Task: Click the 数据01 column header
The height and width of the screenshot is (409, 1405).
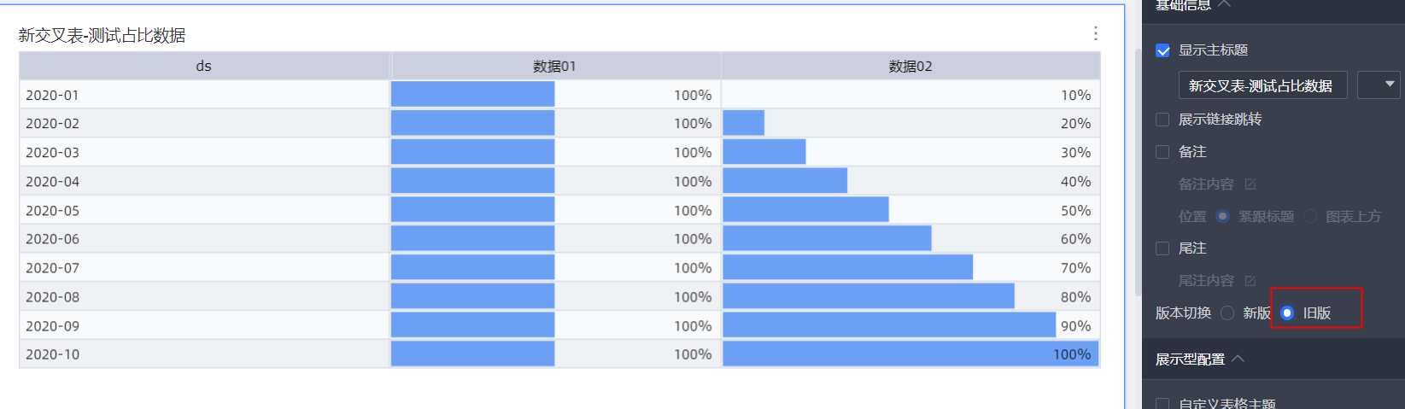Action: (554, 66)
